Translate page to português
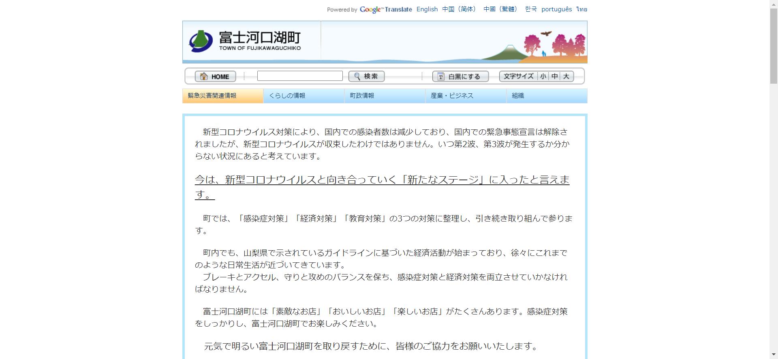Viewport: 778px width, 359px height. 557,9
